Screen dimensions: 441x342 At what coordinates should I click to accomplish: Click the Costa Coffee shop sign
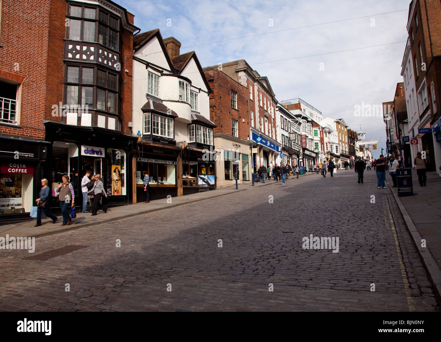pos(17,168)
